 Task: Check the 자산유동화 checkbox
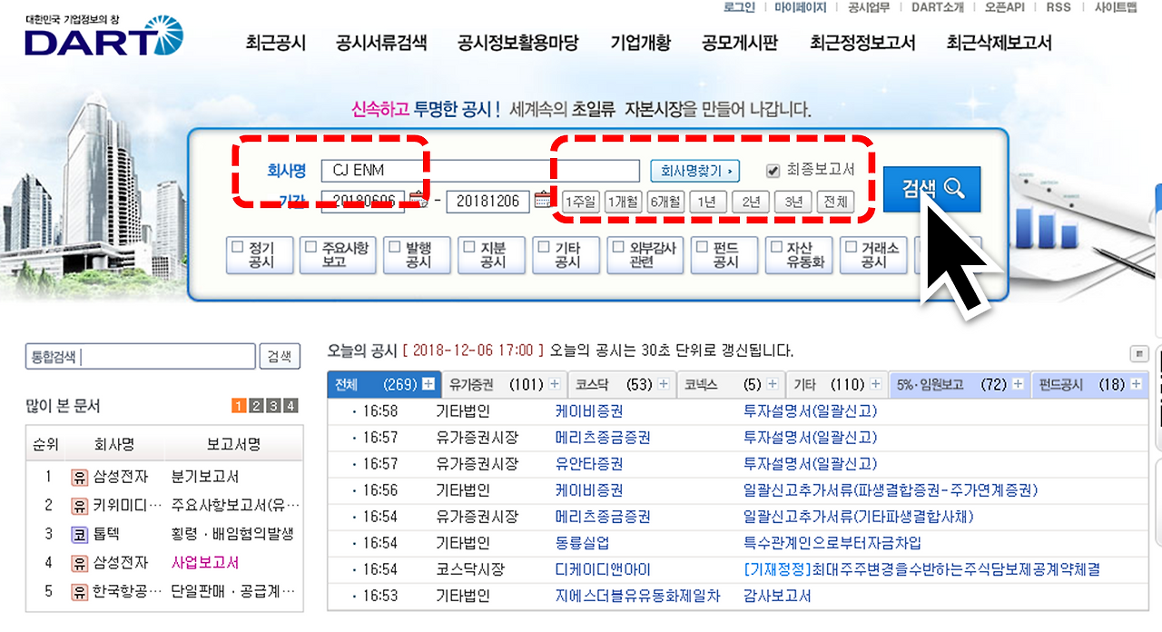click(775, 246)
